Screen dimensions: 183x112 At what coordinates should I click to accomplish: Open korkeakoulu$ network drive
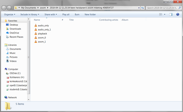click(18, 81)
